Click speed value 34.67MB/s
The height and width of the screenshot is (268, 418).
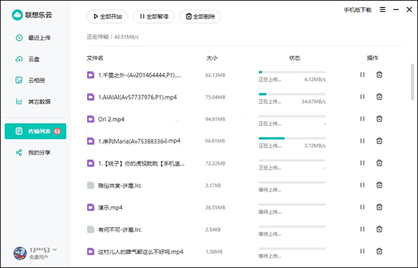(313, 102)
